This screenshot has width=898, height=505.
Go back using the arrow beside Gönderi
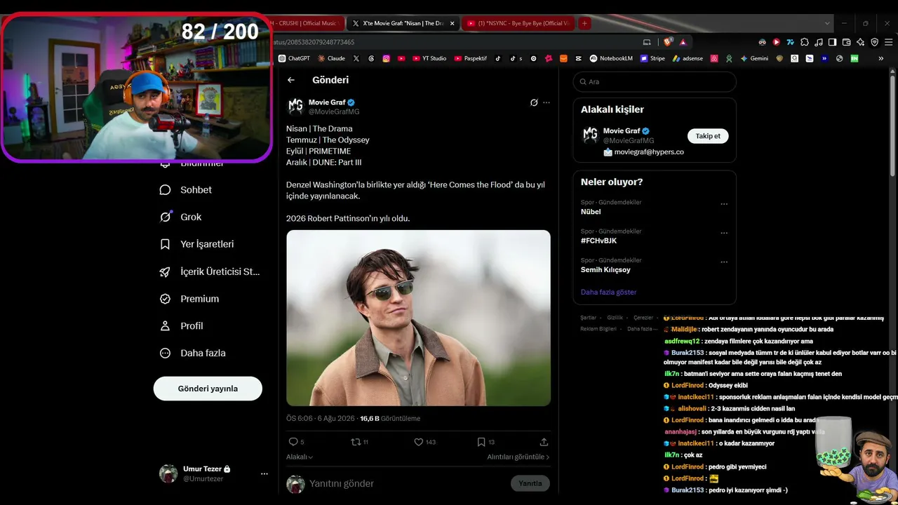pos(291,80)
